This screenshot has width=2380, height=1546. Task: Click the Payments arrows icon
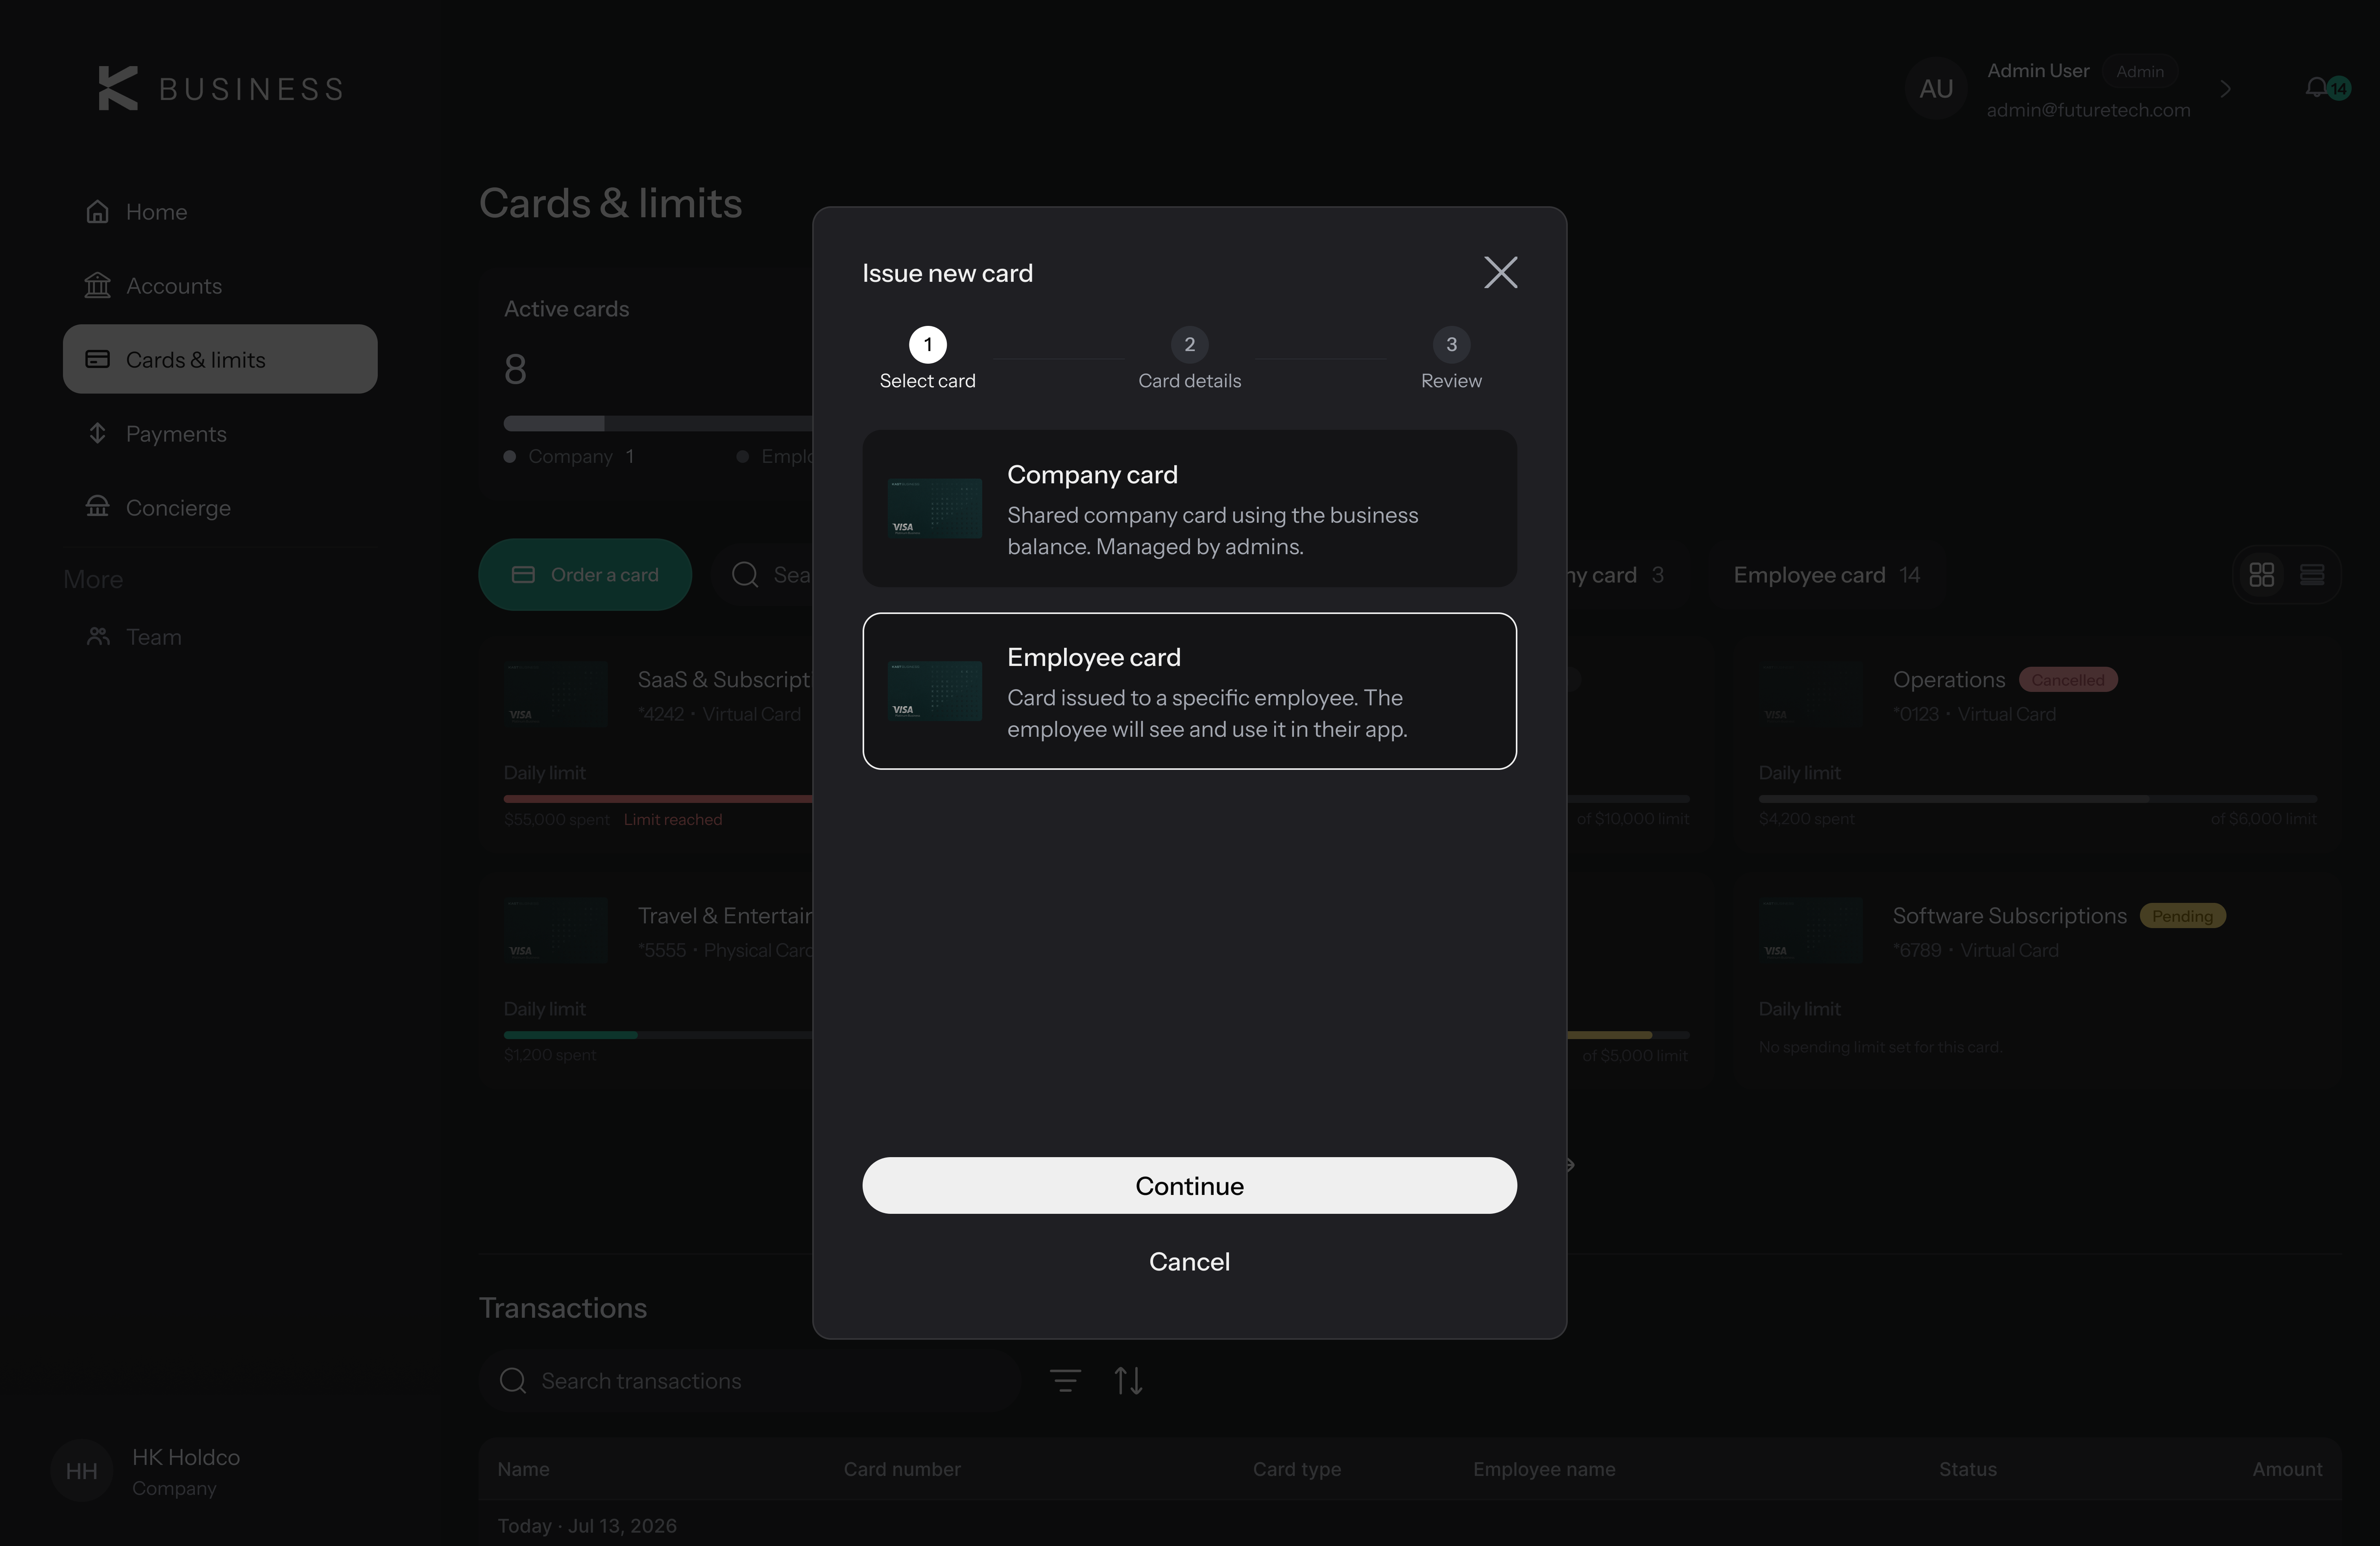[x=97, y=433]
